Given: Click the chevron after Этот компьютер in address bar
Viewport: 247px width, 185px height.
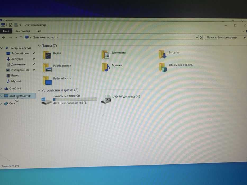Looking at the screenshot, I should point(57,38).
